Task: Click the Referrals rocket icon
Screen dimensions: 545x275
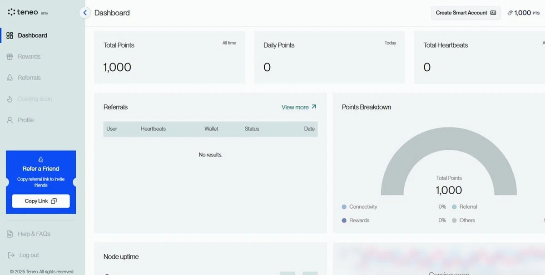Action: coord(10,78)
